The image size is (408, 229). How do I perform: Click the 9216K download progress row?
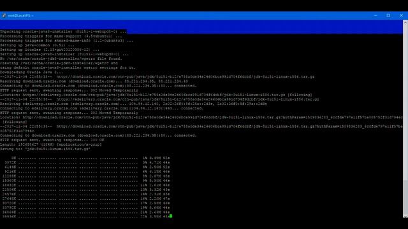pyautogui.click(x=87, y=172)
